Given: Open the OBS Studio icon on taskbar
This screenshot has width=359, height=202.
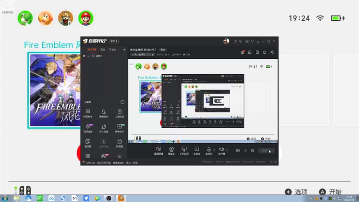Looking at the screenshot, I should [109, 198].
